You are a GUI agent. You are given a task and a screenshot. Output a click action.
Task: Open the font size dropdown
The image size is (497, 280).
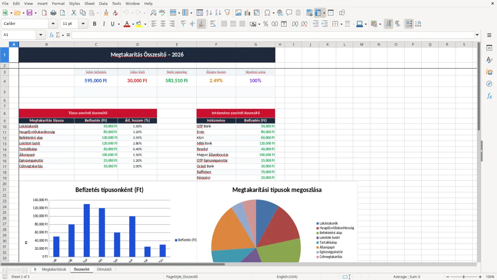83,24
